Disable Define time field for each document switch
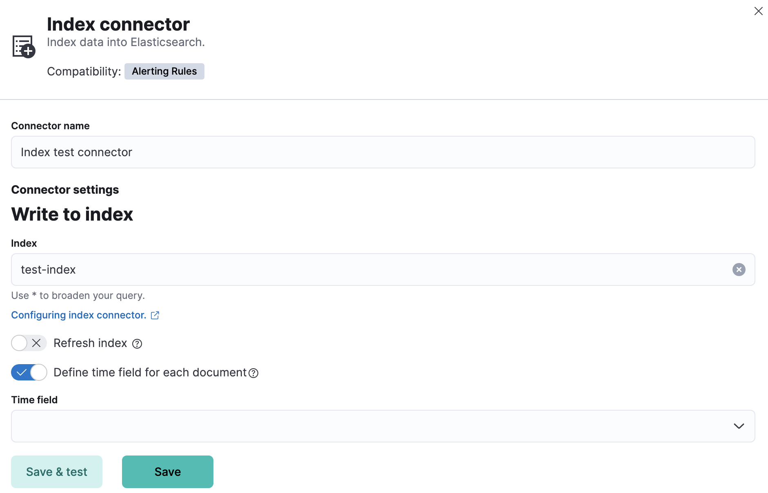768x493 pixels. 29,372
